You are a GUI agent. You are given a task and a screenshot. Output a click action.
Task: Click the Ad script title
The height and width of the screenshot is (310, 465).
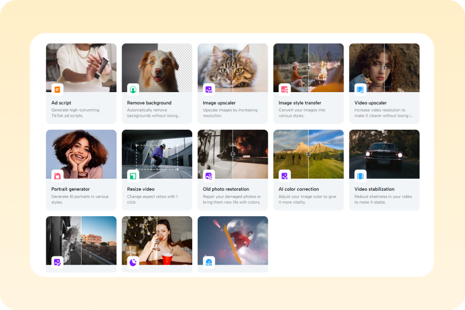(61, 103)
